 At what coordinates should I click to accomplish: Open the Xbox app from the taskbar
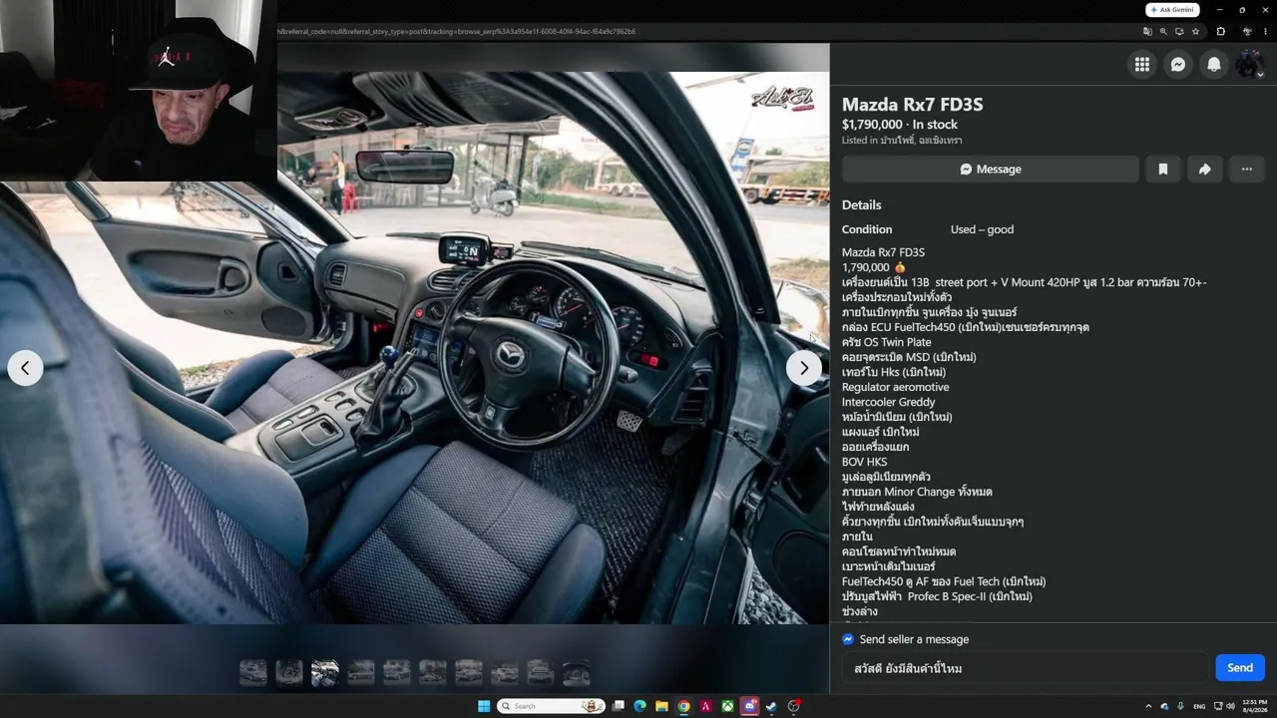click(x=728, y=706)
